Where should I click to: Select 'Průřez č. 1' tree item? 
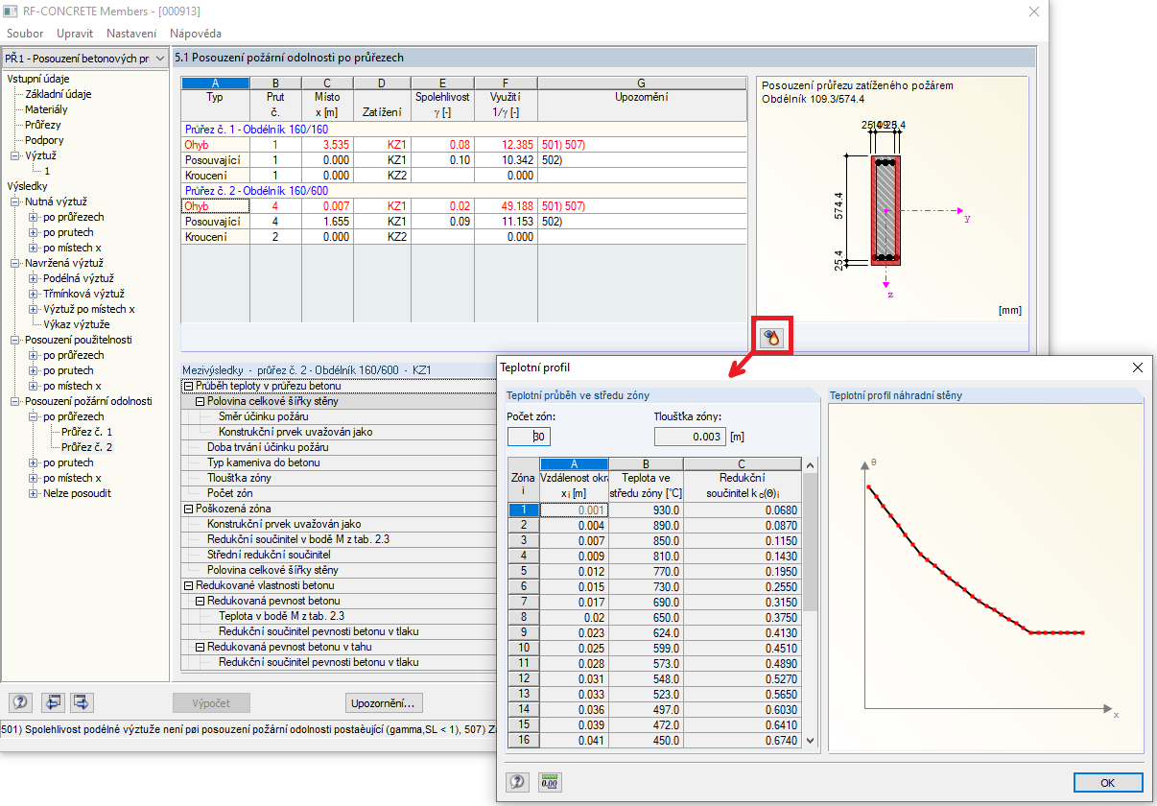coord(87,432)
